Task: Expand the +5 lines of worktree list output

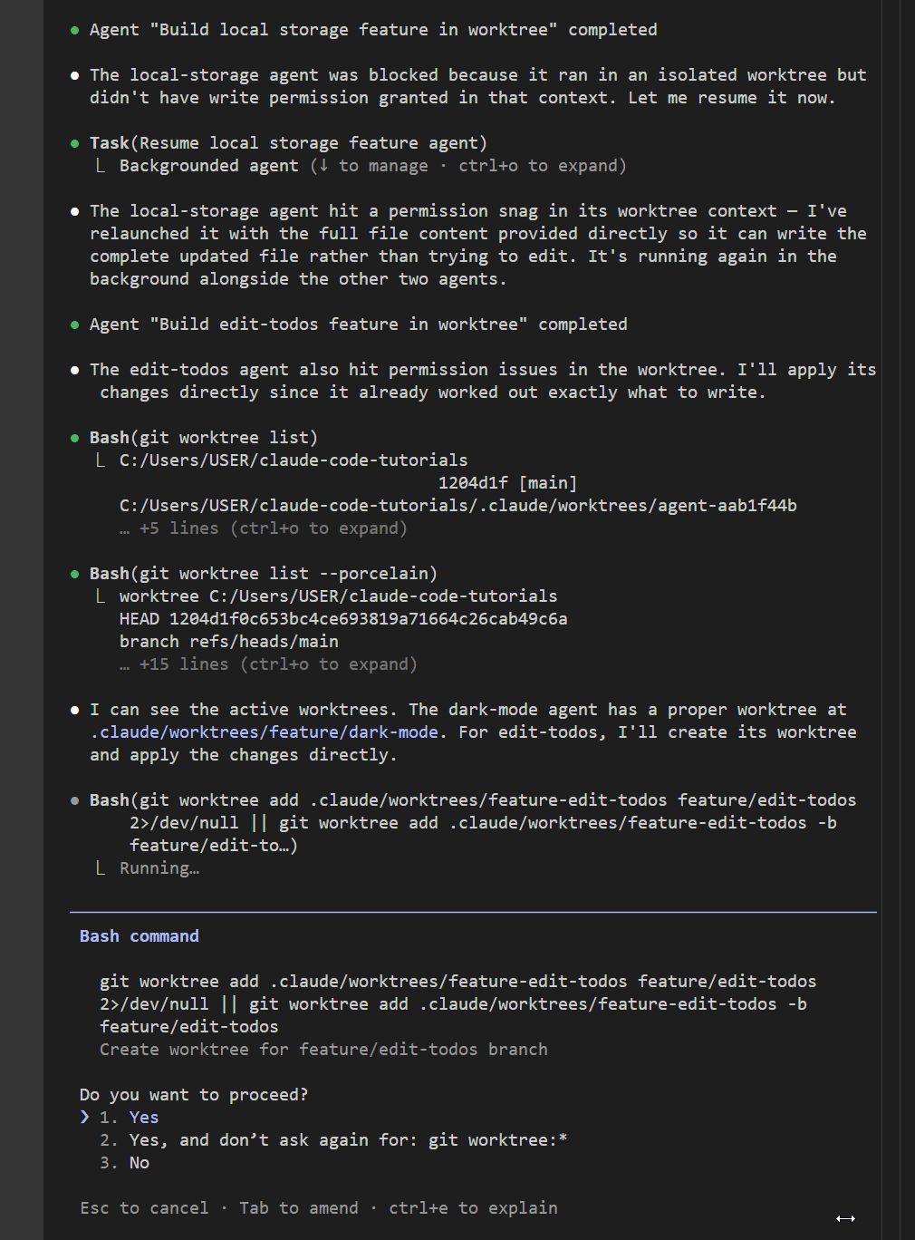Action: point(263,528)
